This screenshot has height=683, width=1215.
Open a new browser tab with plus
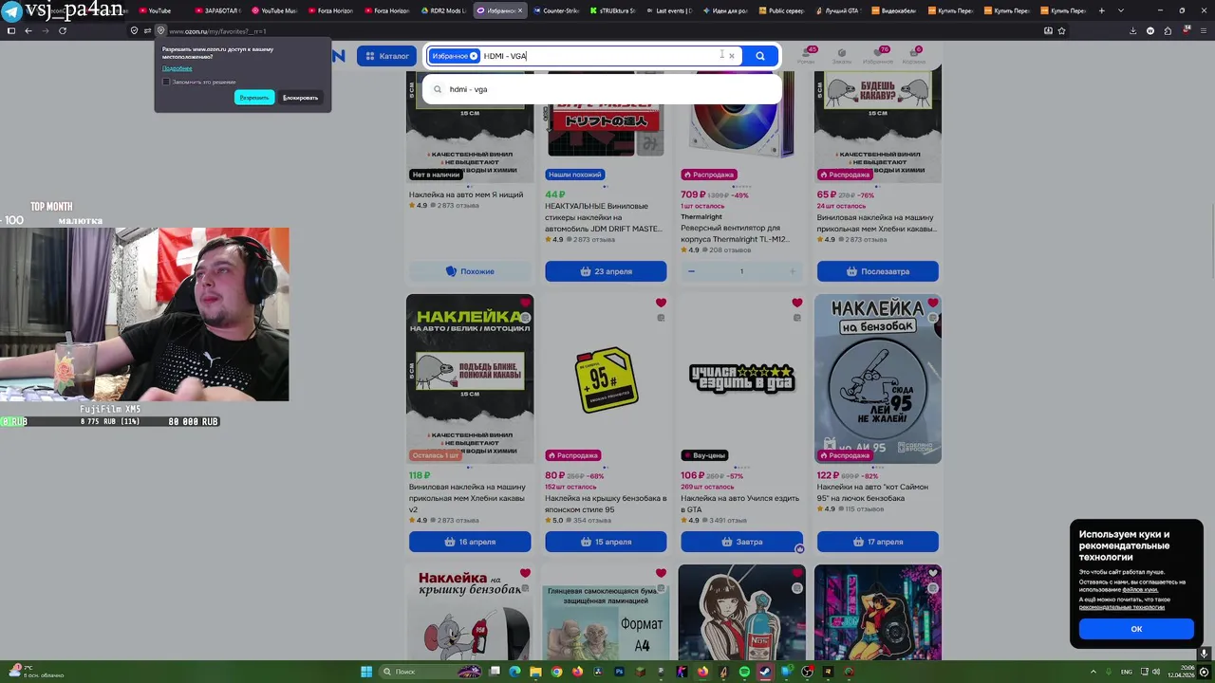[1101, 10]
